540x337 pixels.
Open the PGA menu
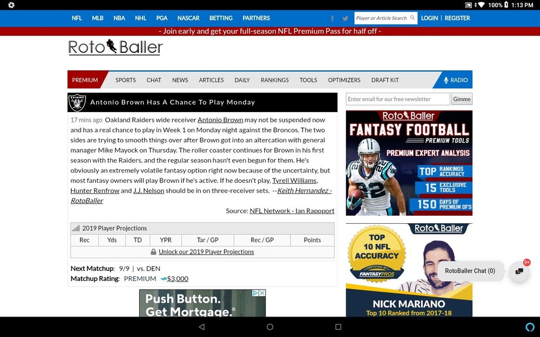[162, 18]
